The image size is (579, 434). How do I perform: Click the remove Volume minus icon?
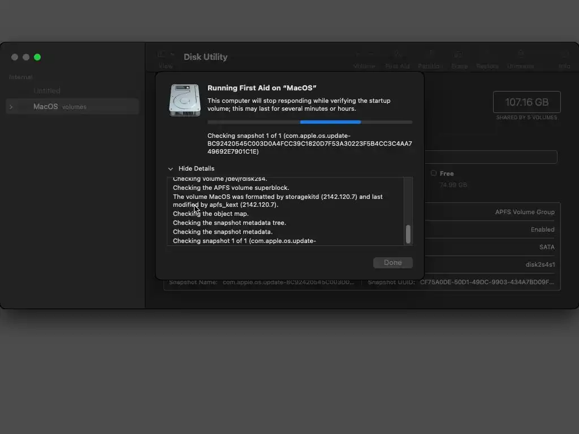[371, 55]
